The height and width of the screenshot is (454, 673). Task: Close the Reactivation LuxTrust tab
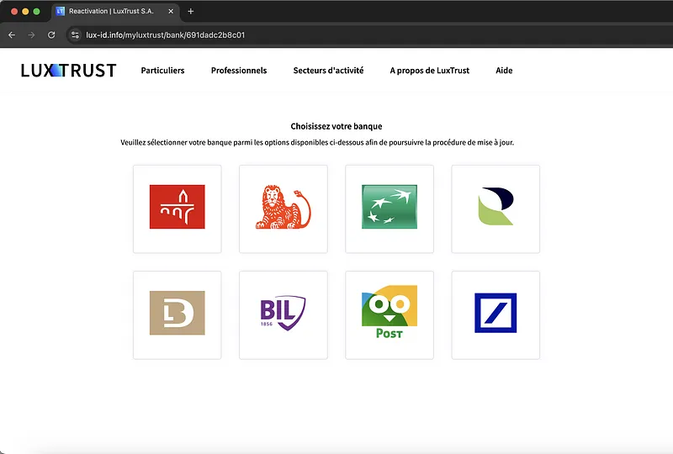[171, 12]
